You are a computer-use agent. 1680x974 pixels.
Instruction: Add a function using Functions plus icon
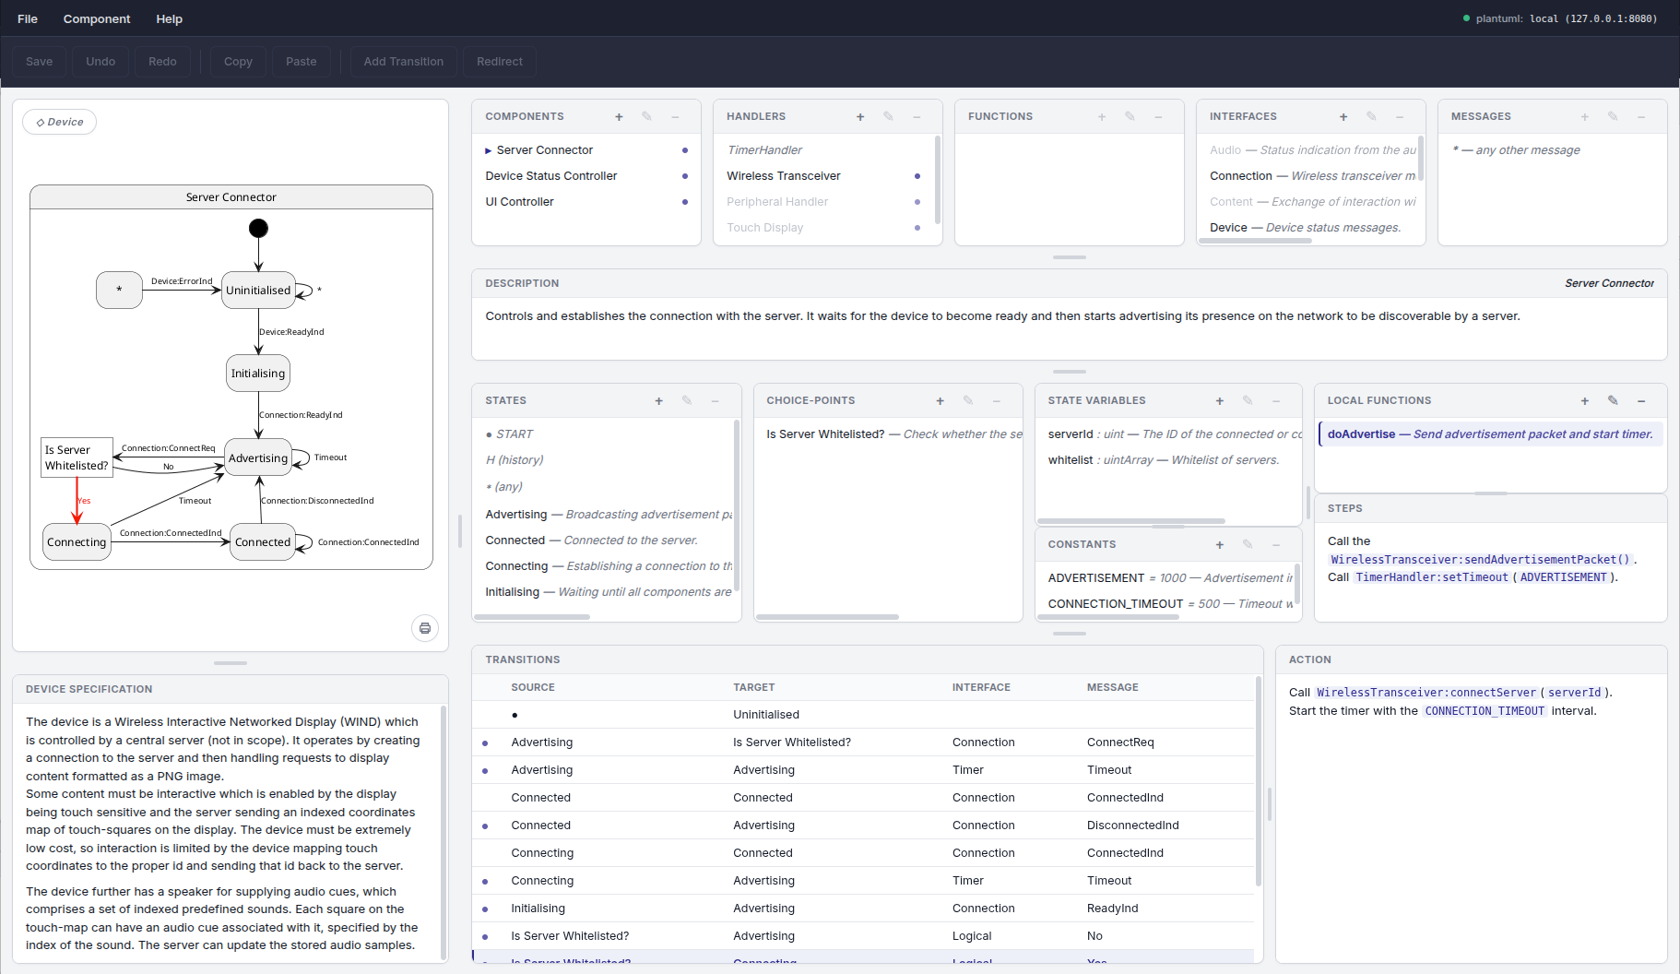tap(1102, 117)
